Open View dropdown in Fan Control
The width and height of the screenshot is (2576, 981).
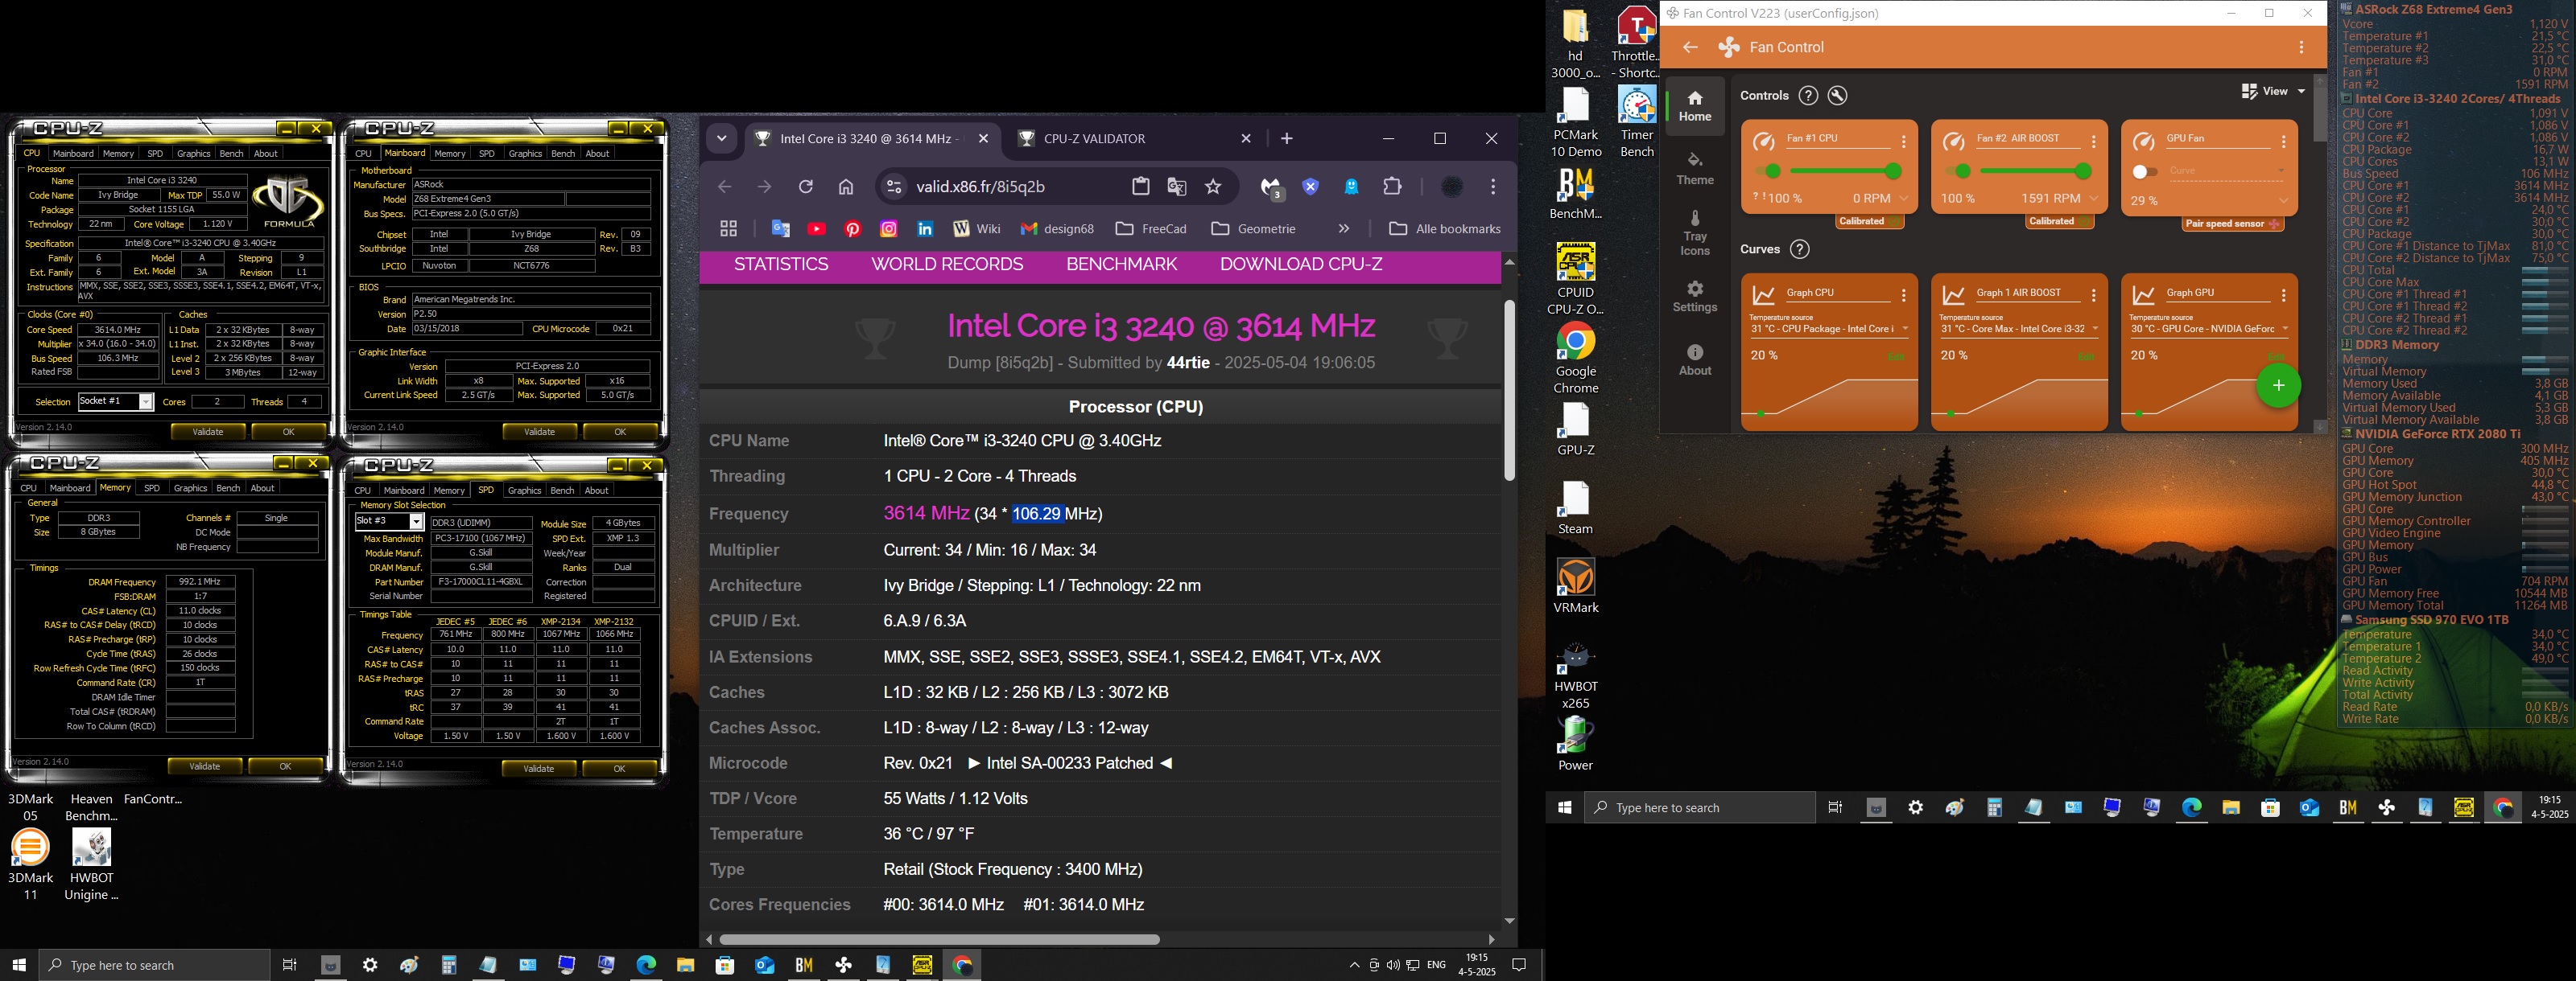(2273, 91)
